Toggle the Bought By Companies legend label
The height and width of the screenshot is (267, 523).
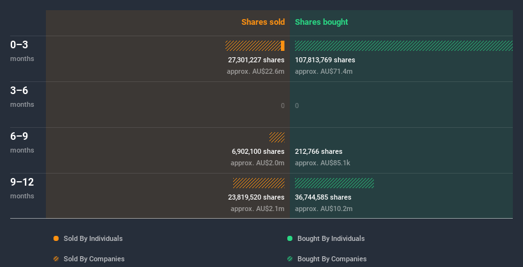coord(332,259)
